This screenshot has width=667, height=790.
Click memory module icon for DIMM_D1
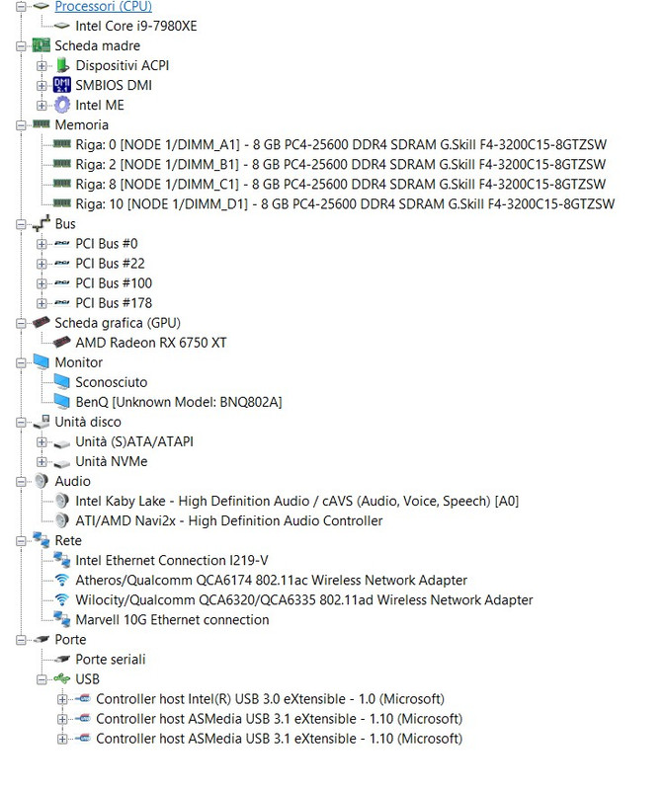click(x=62, y=203)
